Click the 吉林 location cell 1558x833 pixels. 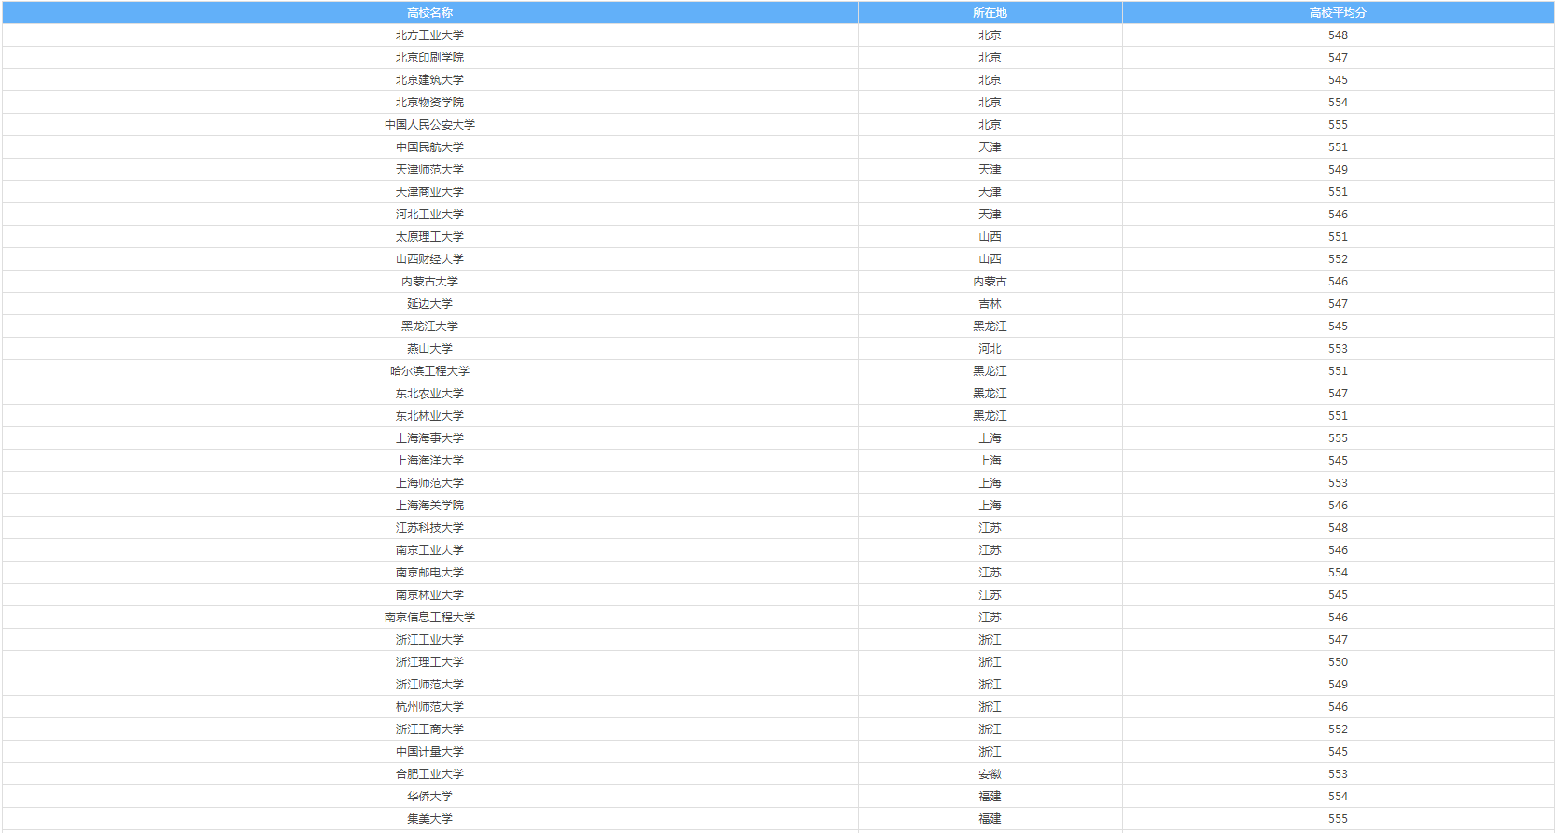[990, 304]
